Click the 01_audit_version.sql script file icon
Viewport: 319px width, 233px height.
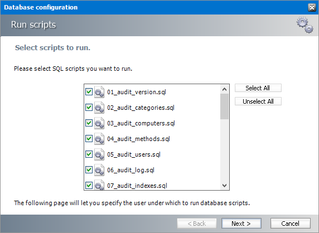coord(99,92)
